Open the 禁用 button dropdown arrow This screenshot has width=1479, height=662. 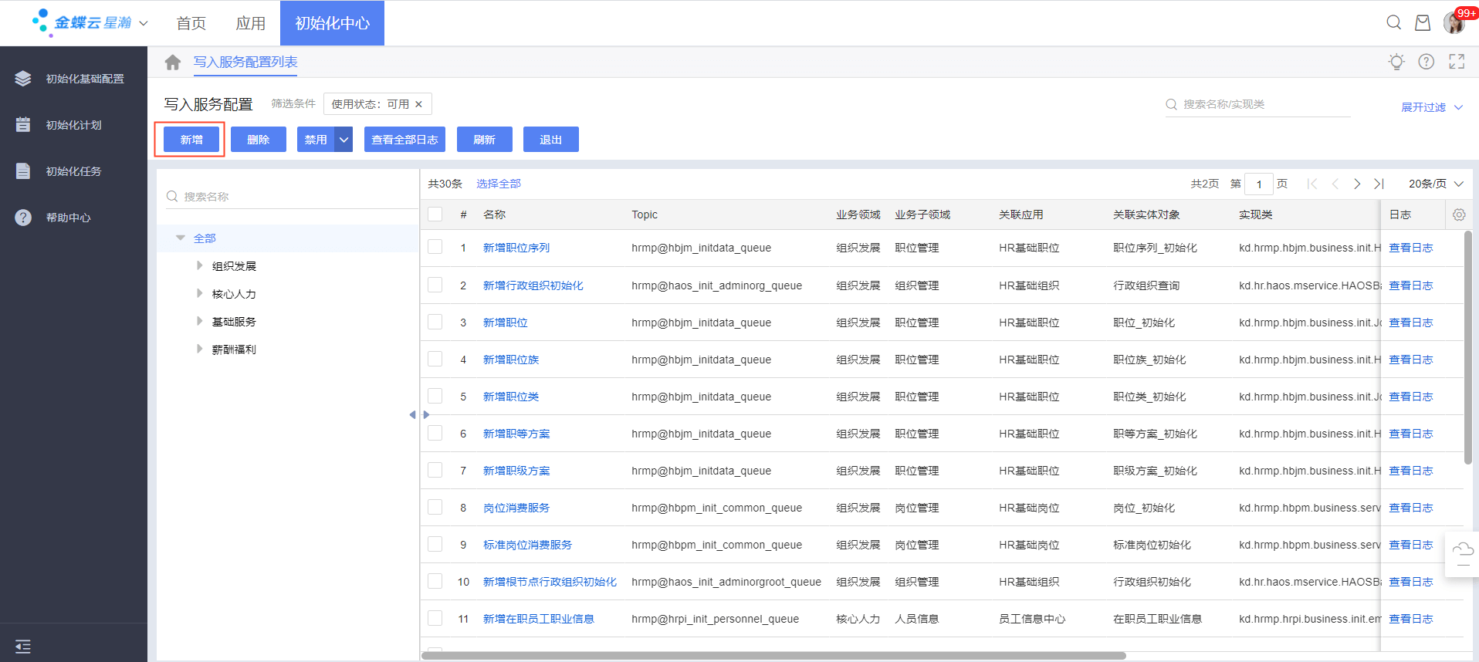coord(344,140)
